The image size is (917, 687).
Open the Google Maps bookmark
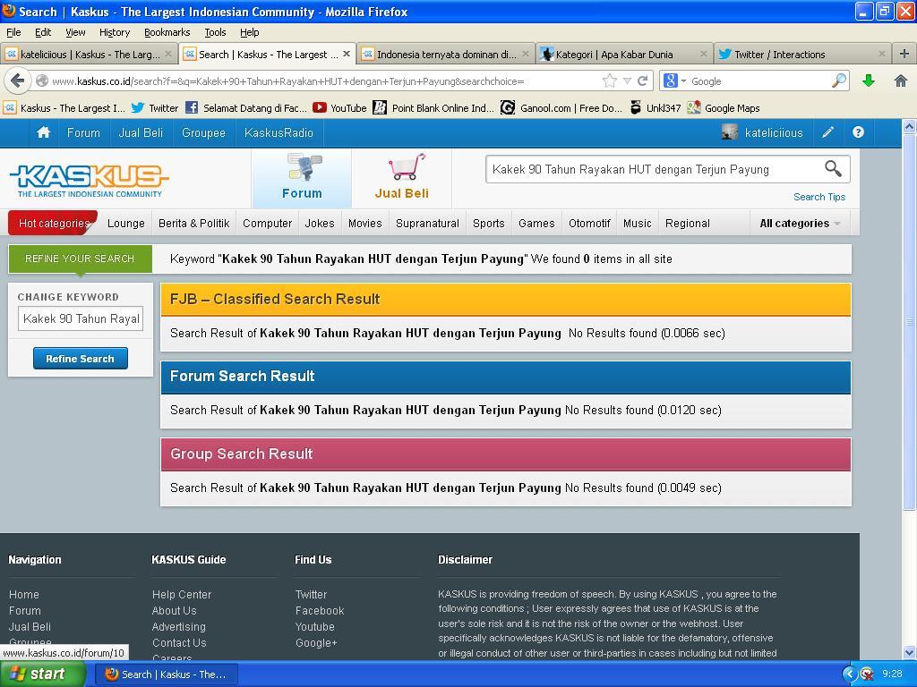click(724, 107)
